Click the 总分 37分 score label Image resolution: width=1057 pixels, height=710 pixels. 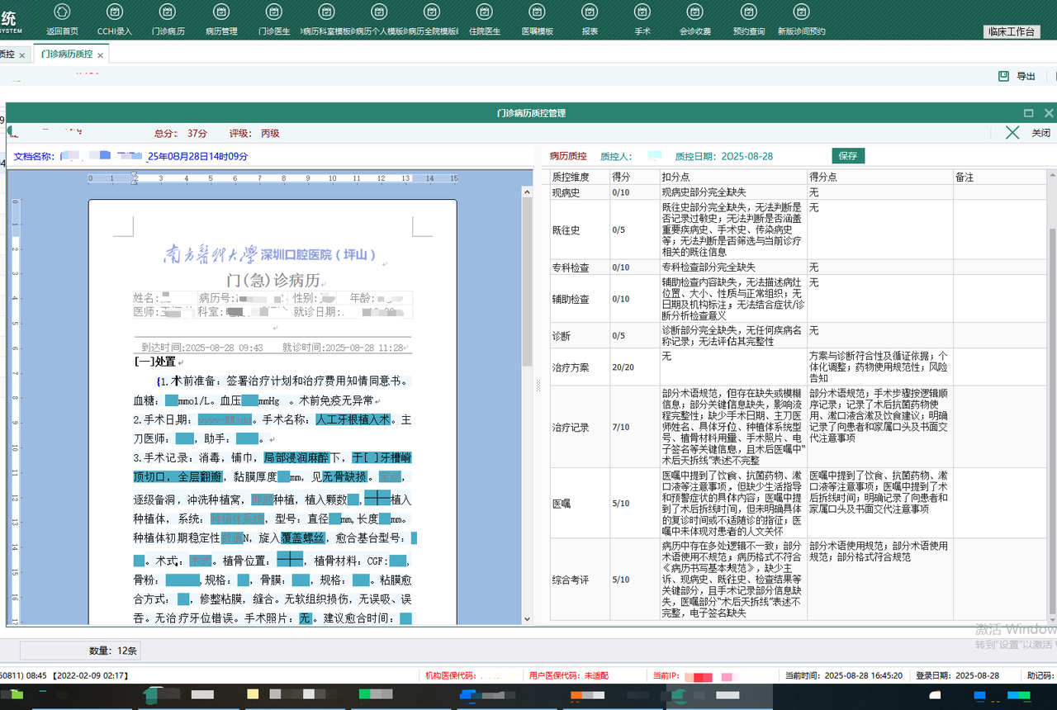[x=181, y=133]
